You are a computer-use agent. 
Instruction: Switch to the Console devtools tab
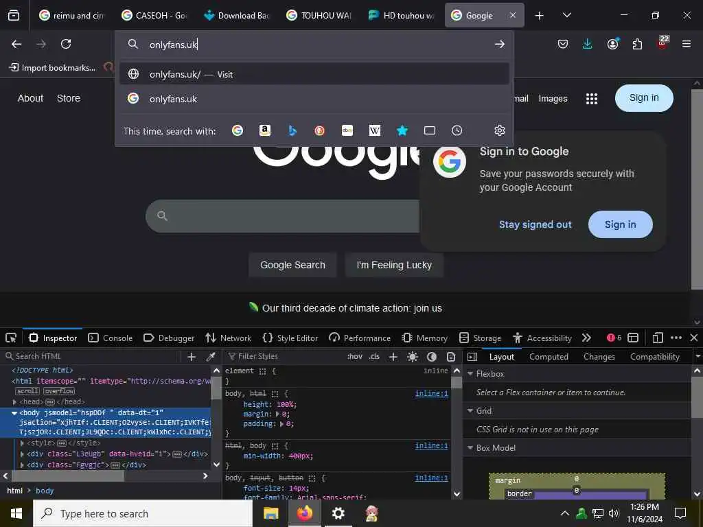pos(111,338)
